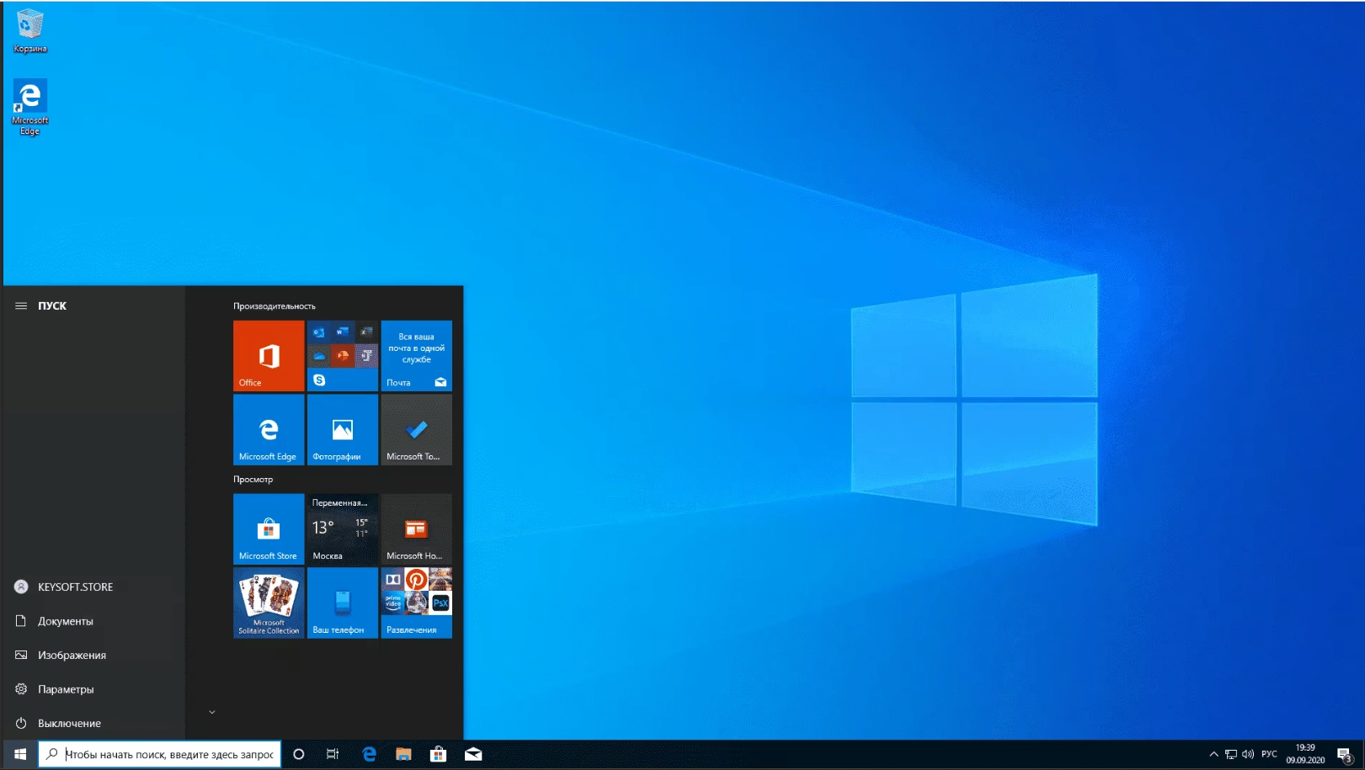Open the Почта (Mail) tile

pyautogui.click(x=416, y=356)
